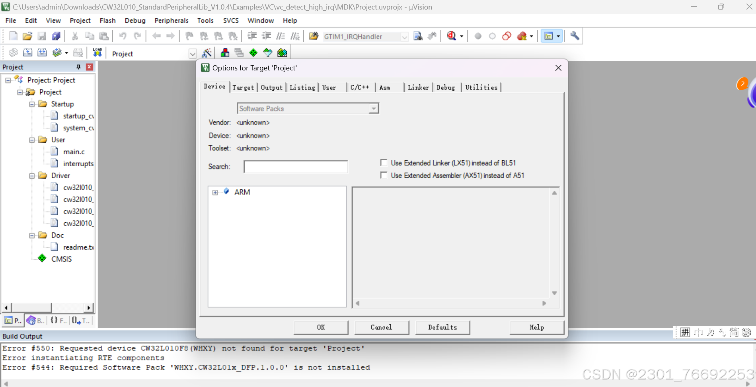756x387 pixels.
Task: Collapse the Startup folder in project tree
Action: coord(32,104)
